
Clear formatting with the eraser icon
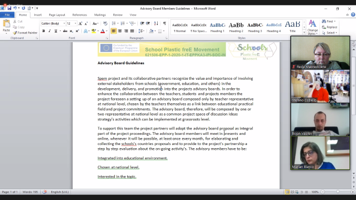[x=105, y=24]
